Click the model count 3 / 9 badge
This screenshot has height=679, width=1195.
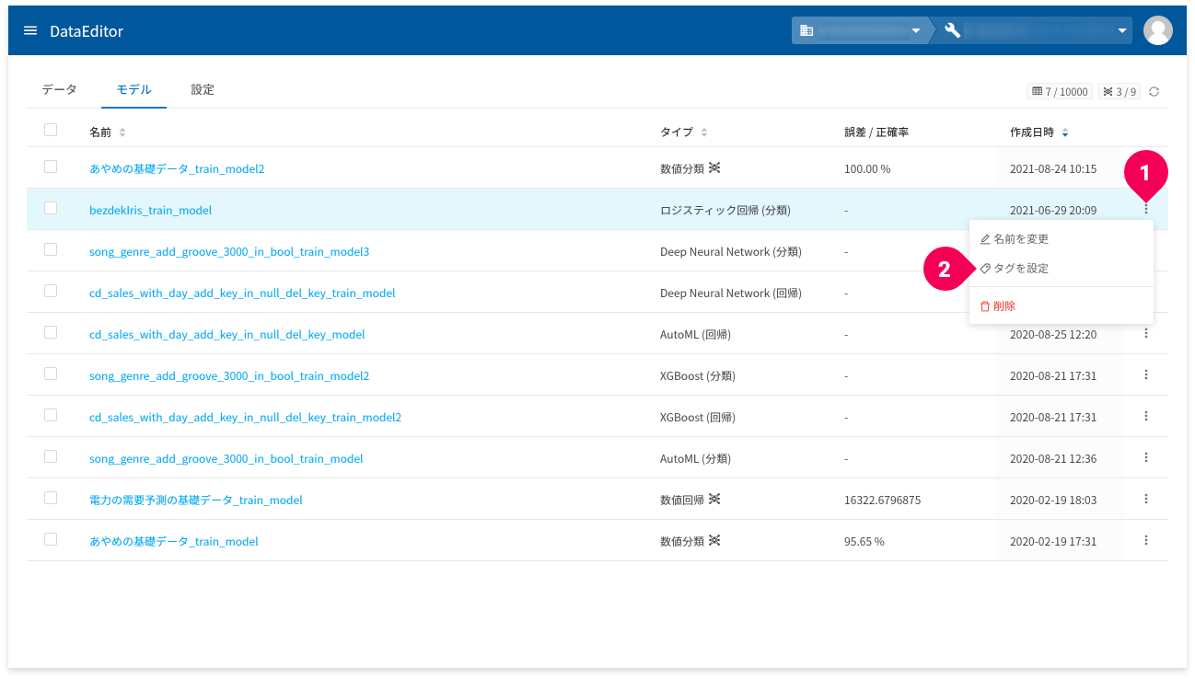coord(1120,91)
